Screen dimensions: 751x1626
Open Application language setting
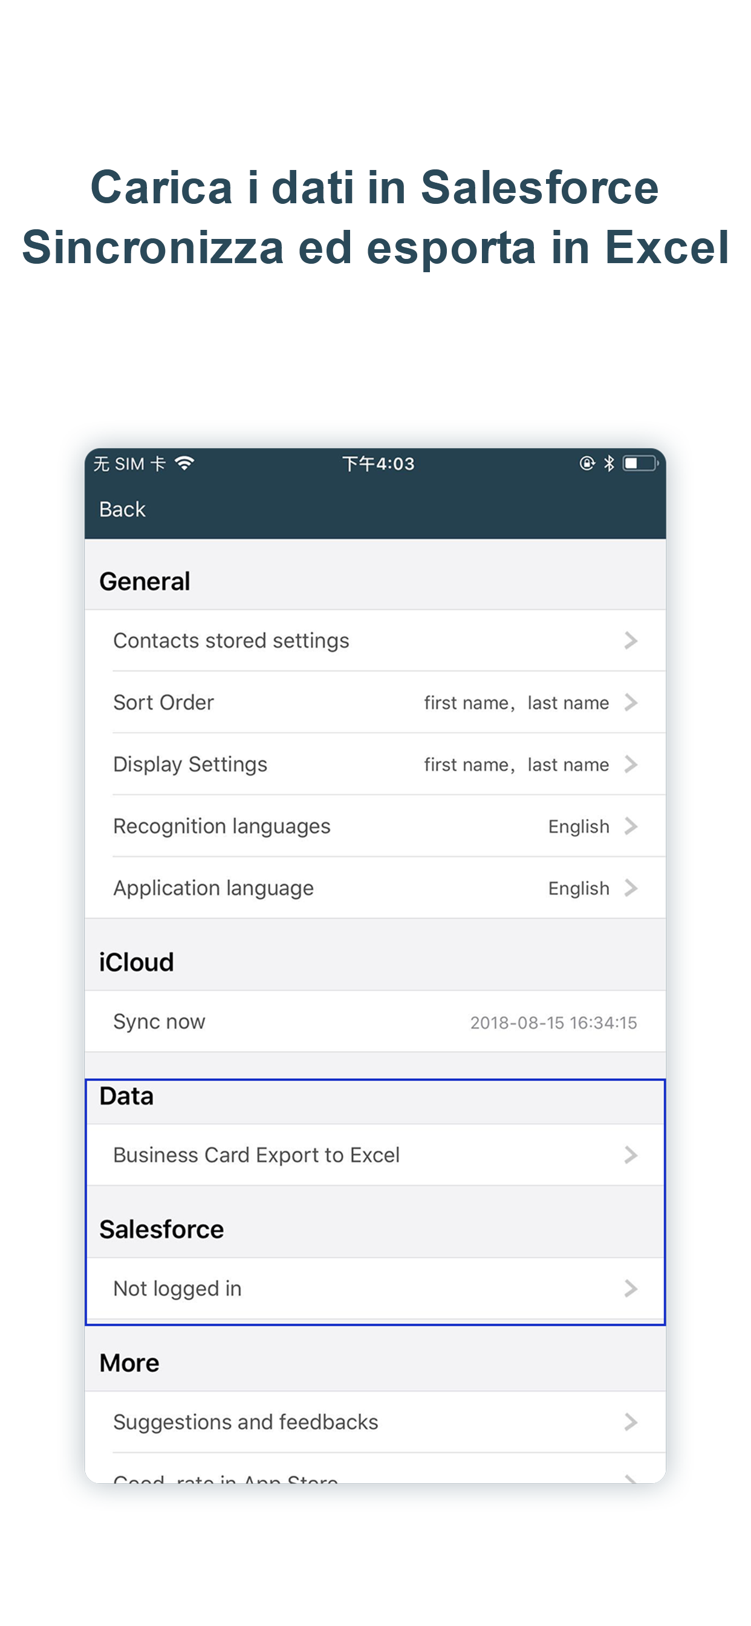pos(375,887)
